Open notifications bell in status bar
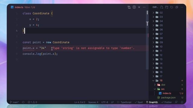The image size is (193, 108). pyautogui.click(x=182, y=102)
